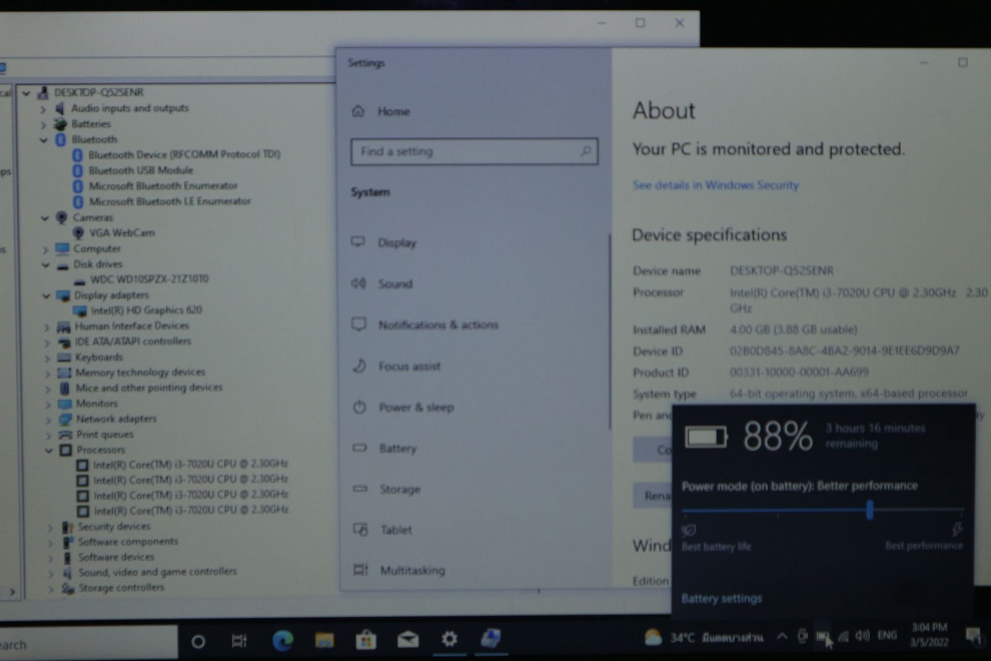Image resolution: width=991 pixels, height=661 pixels.
Task: Select the VGA WebCam device
Action: point(122,233)
